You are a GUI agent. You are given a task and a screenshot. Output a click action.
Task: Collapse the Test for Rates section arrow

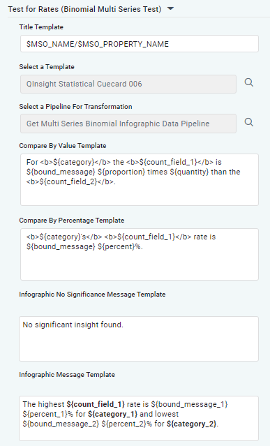coord(170,9)
